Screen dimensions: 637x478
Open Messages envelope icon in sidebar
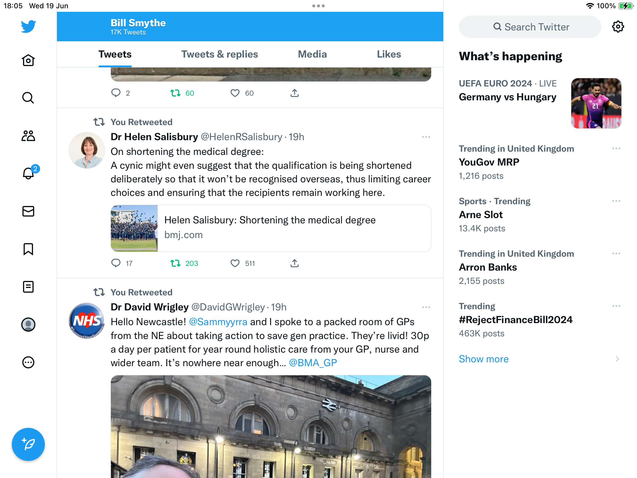click(28, 211)
